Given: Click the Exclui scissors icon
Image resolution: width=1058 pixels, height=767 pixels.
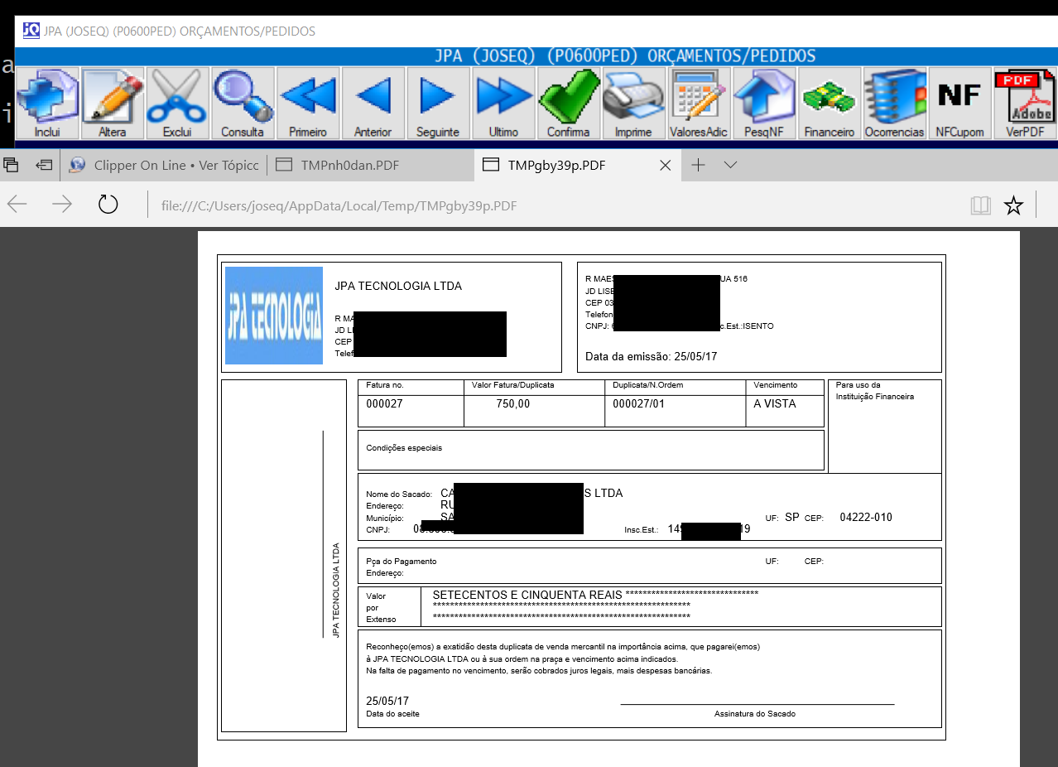Looking at the screenshot, I should (177, 103).
